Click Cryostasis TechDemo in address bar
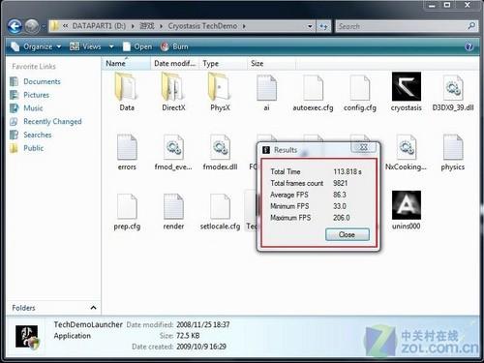Image resolution: width=484 pixels, height=363 pixels. 202,26
